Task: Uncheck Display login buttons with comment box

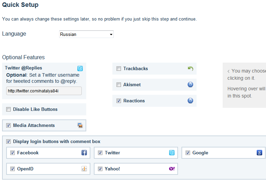Action: click(x=9, y=141)
